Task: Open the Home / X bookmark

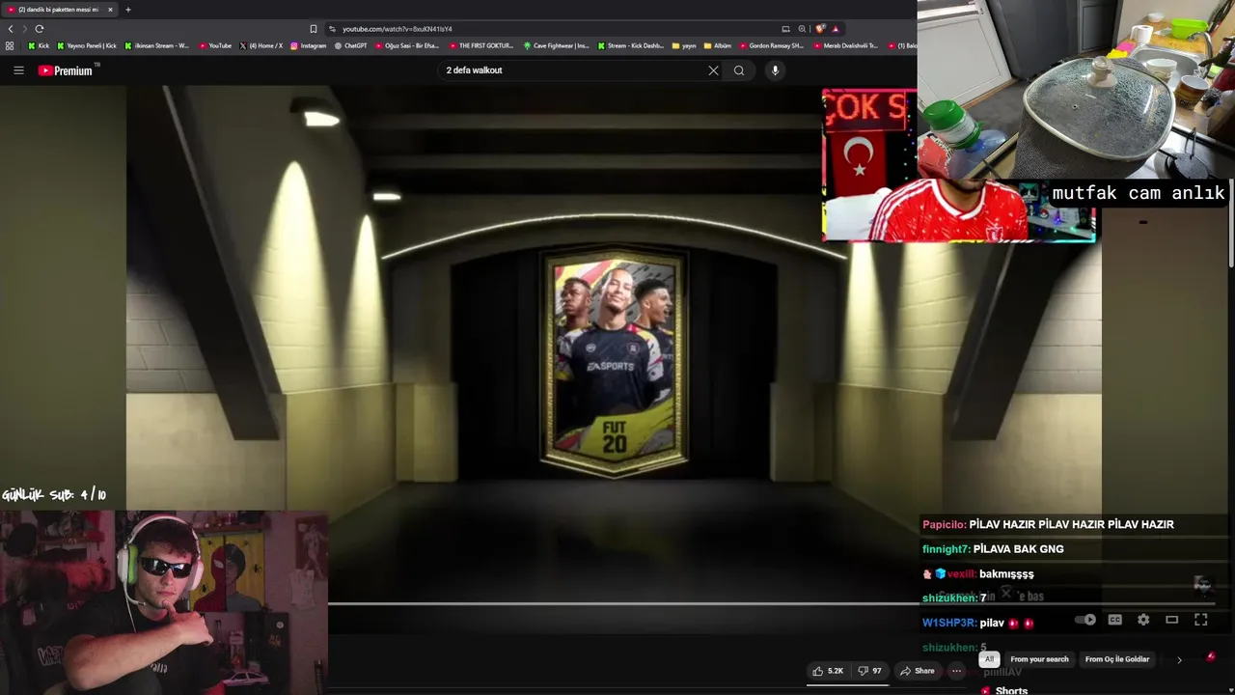Action: pos(261,45)
